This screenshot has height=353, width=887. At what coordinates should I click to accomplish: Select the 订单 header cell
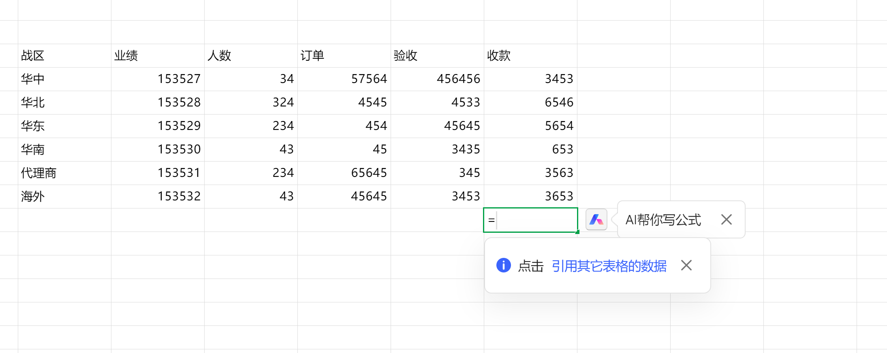344,55
